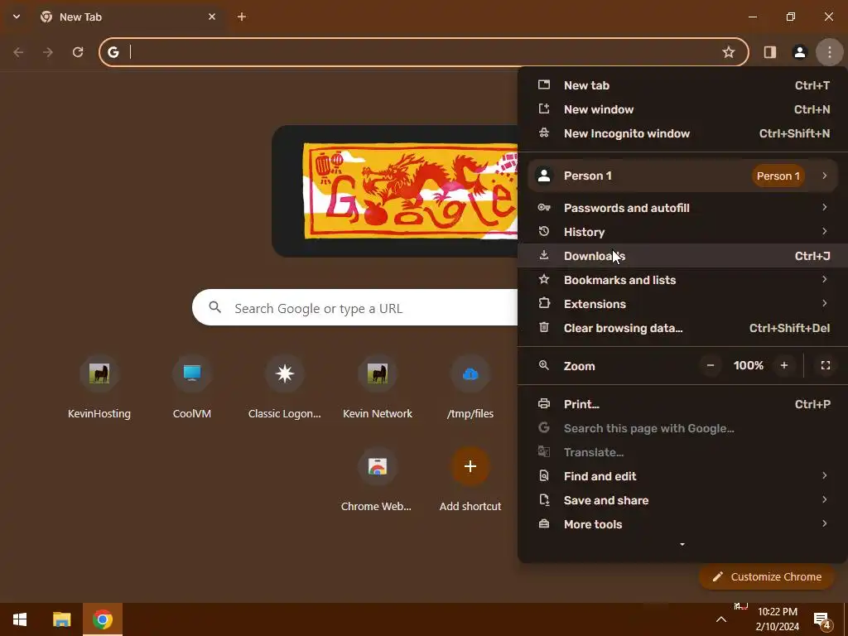This screenshot has height=636, width=848.
Task: Select Clear browsing data menu item
Action: click(682, 328)
